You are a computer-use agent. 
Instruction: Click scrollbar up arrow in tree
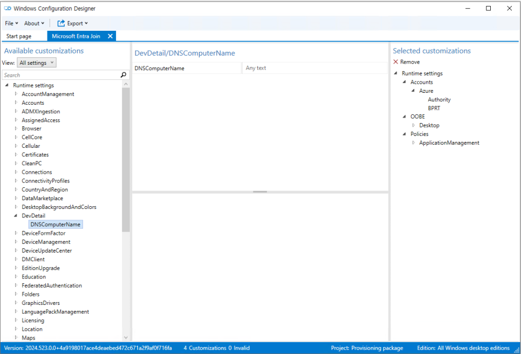point(126,84)
